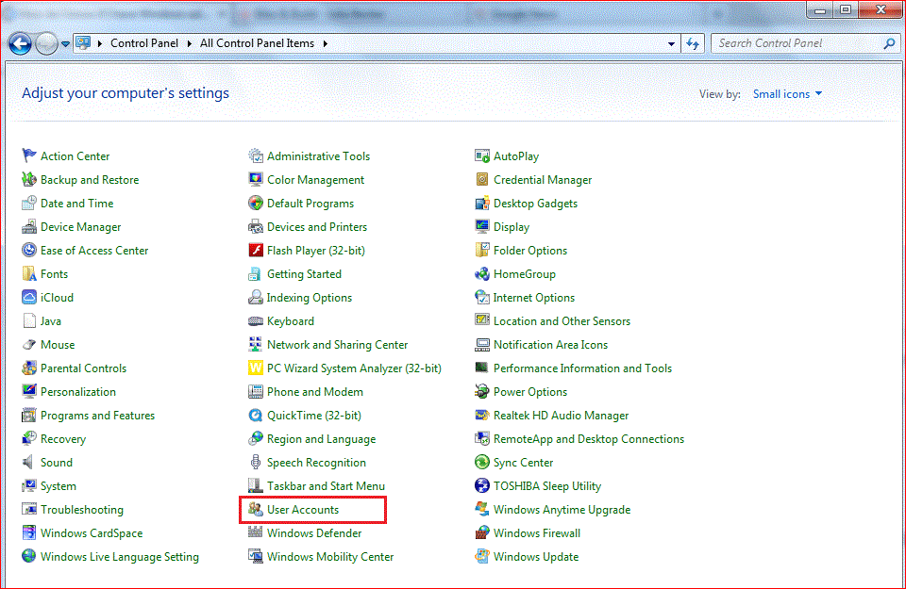This screenshot has height=589, width=906.
Task: Open the TOSHIBA Sleep Utility icon
Action: click(482, 485)
